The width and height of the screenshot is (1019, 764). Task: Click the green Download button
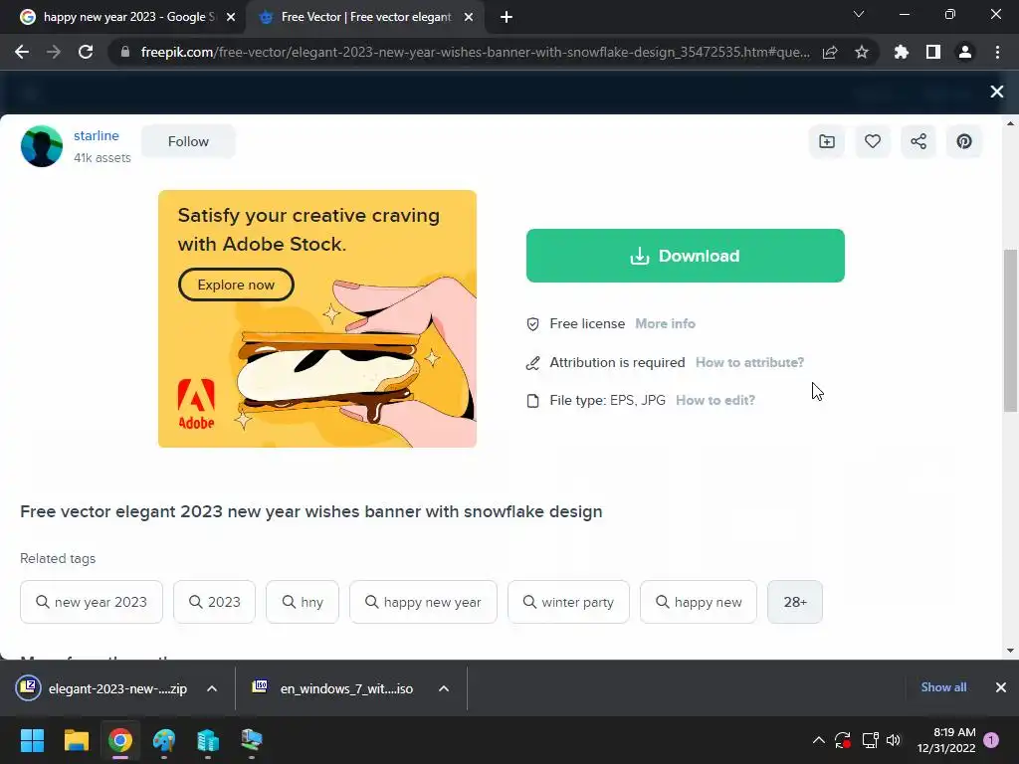685,256
